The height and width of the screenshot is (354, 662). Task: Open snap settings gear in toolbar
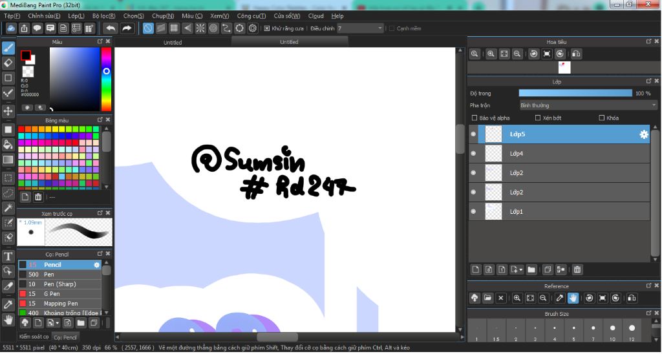click(253, 28)
